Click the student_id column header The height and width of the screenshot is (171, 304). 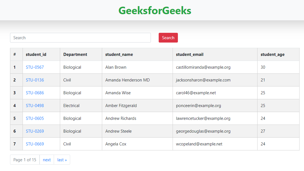click(36, 54)
